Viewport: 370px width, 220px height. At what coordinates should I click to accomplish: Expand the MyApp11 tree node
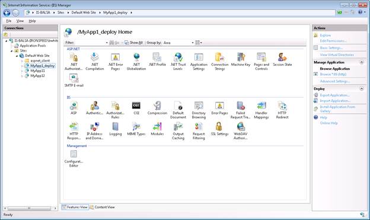click(22, 71)
